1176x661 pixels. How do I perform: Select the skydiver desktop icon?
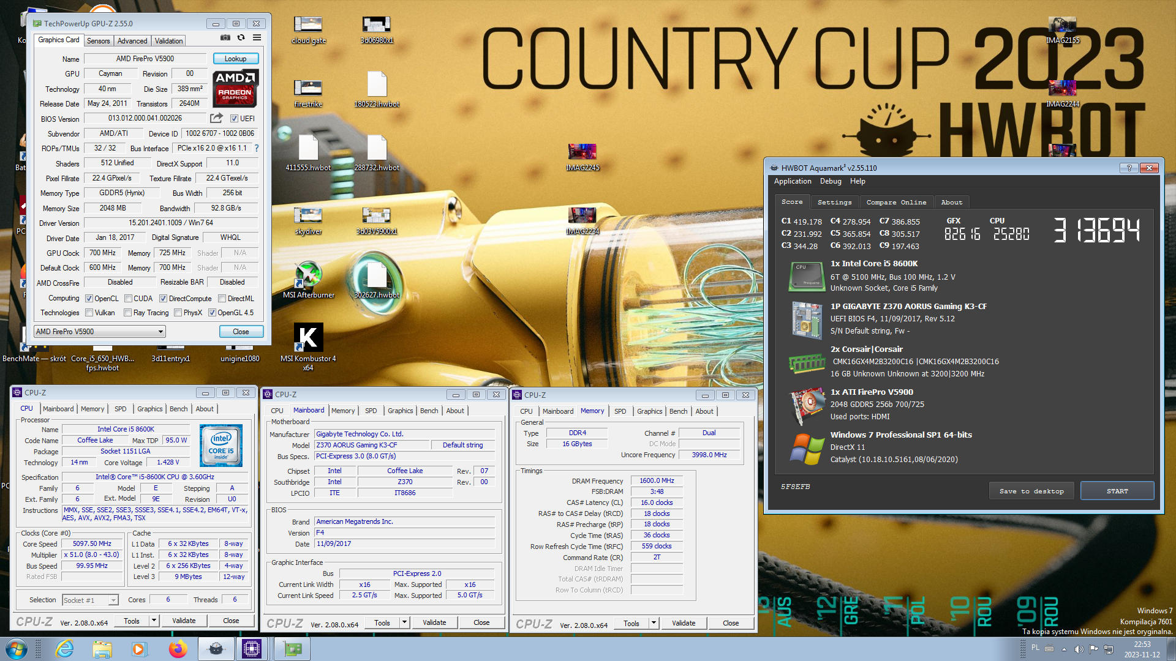click(x=308, y=222)
